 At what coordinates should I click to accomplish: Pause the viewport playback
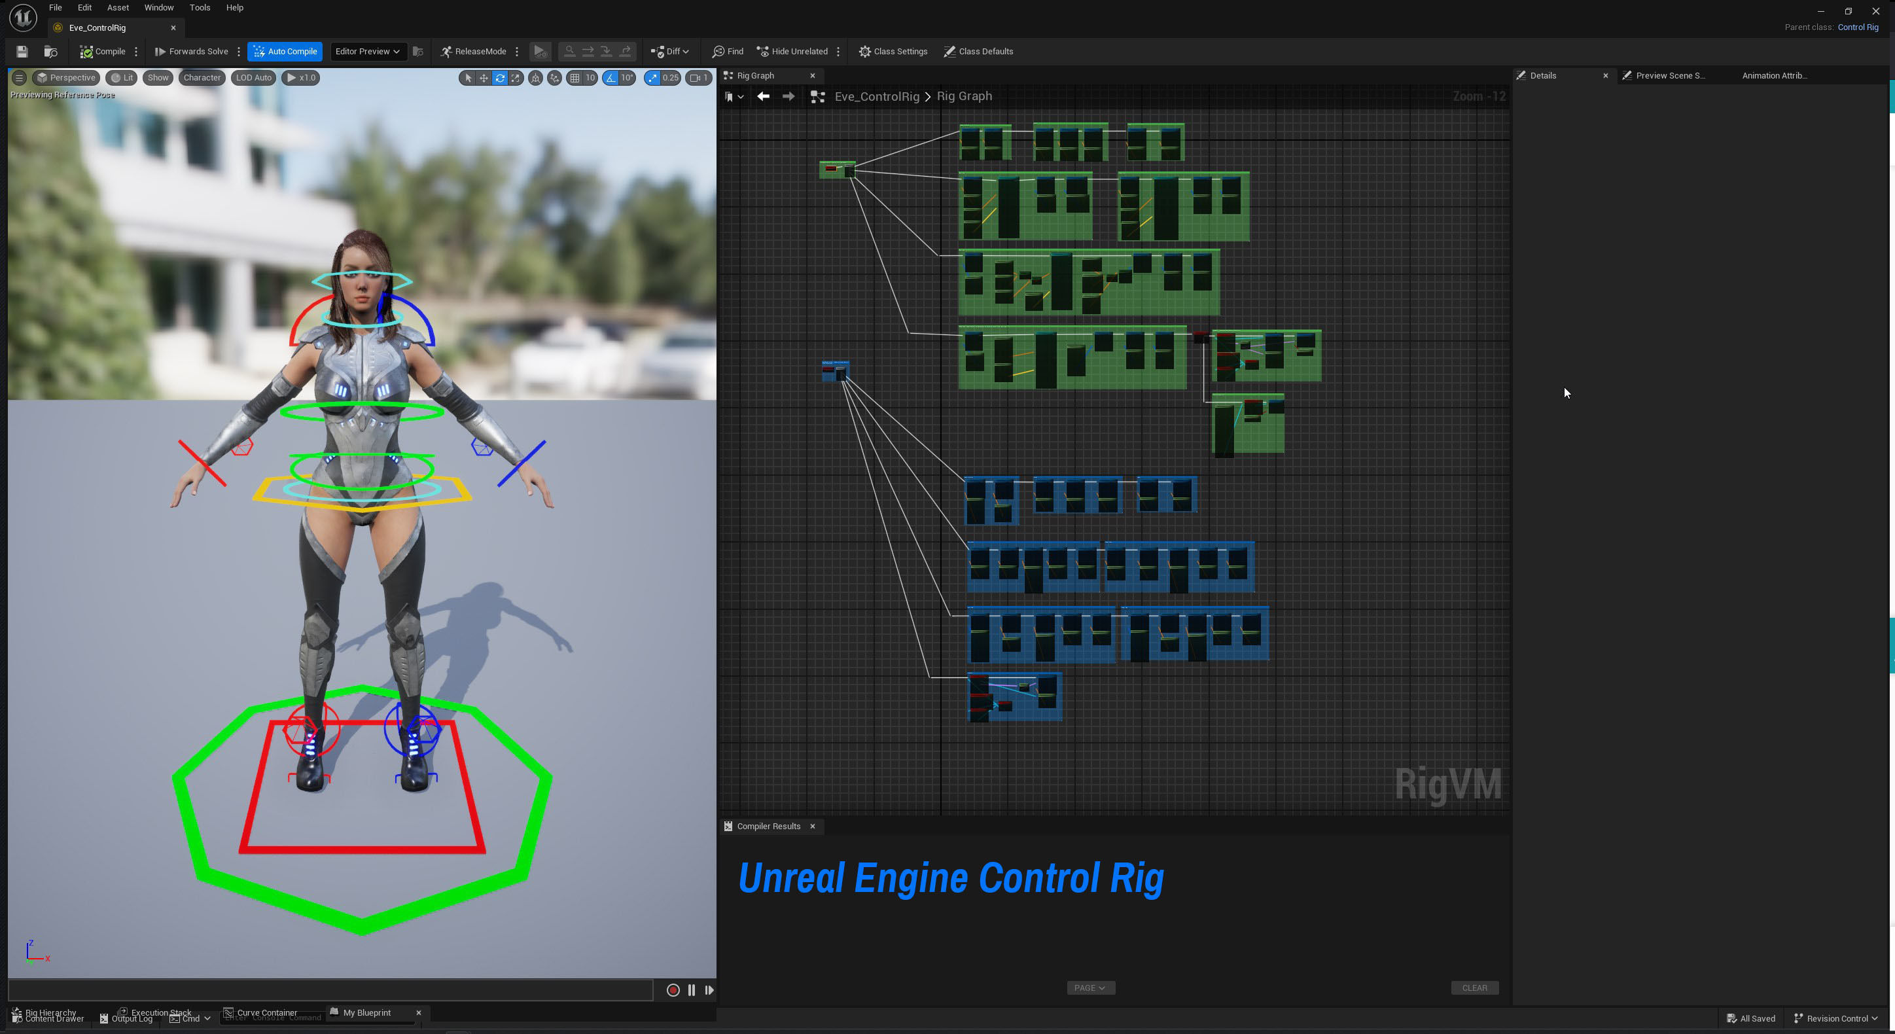pos(692,991)
